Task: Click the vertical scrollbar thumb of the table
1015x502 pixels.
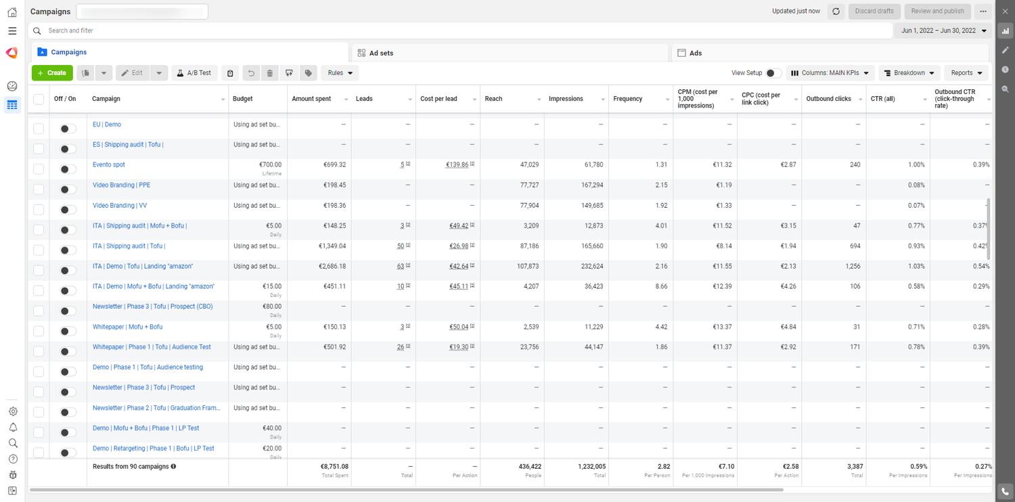Action: [x=989, y=229]
